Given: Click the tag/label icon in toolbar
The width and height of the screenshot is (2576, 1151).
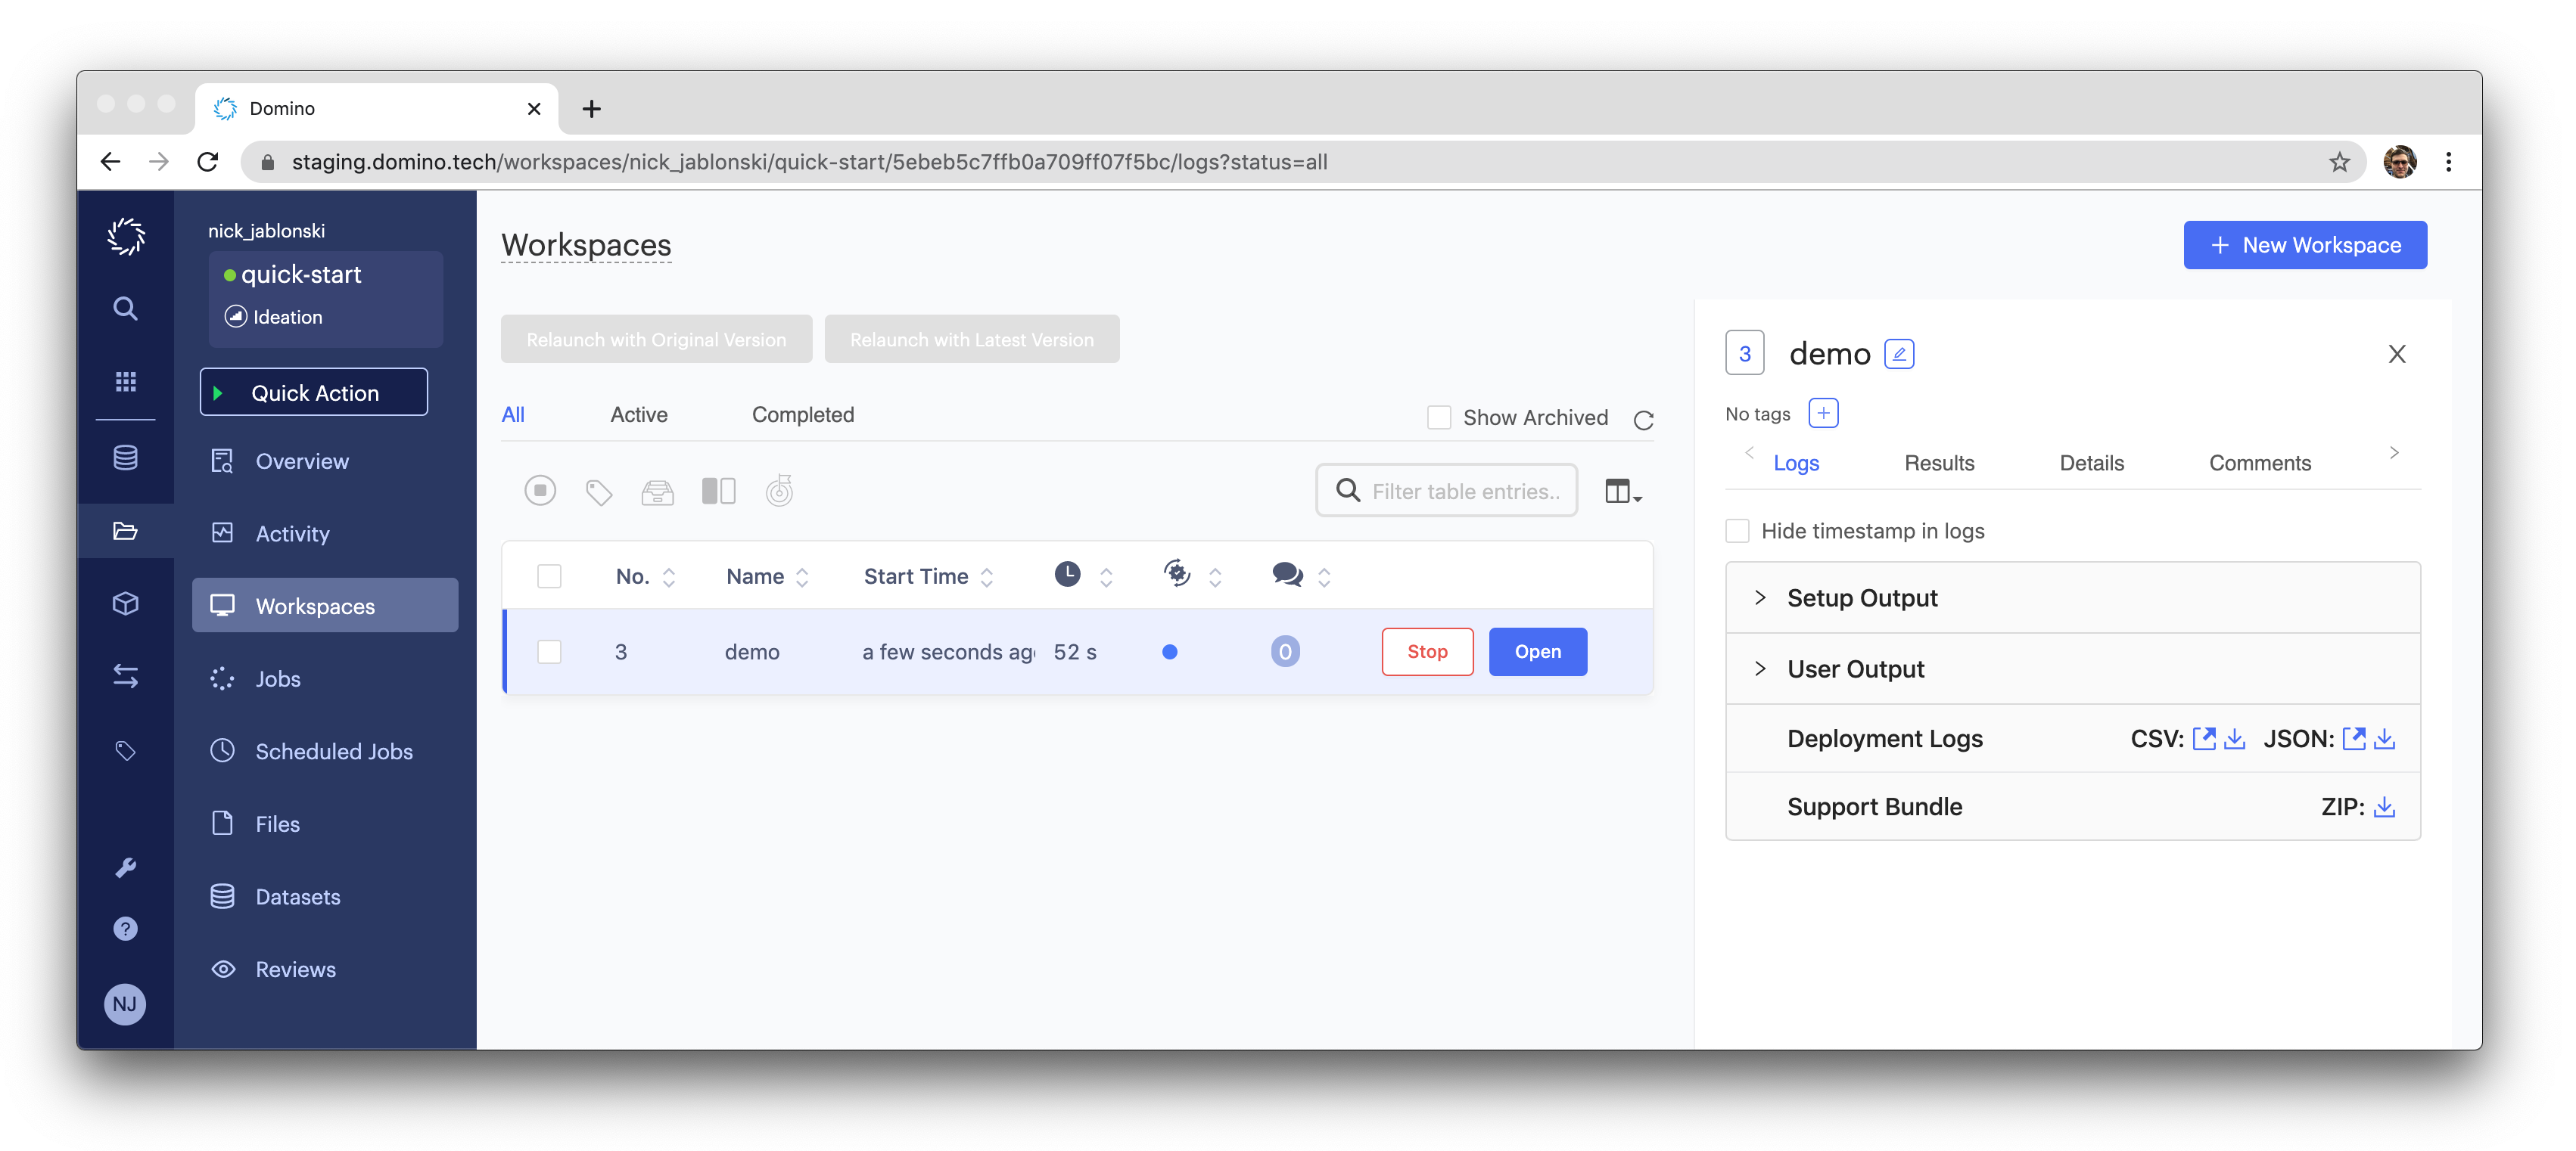Looking at the screenshot, I should [x=599, y=491].
